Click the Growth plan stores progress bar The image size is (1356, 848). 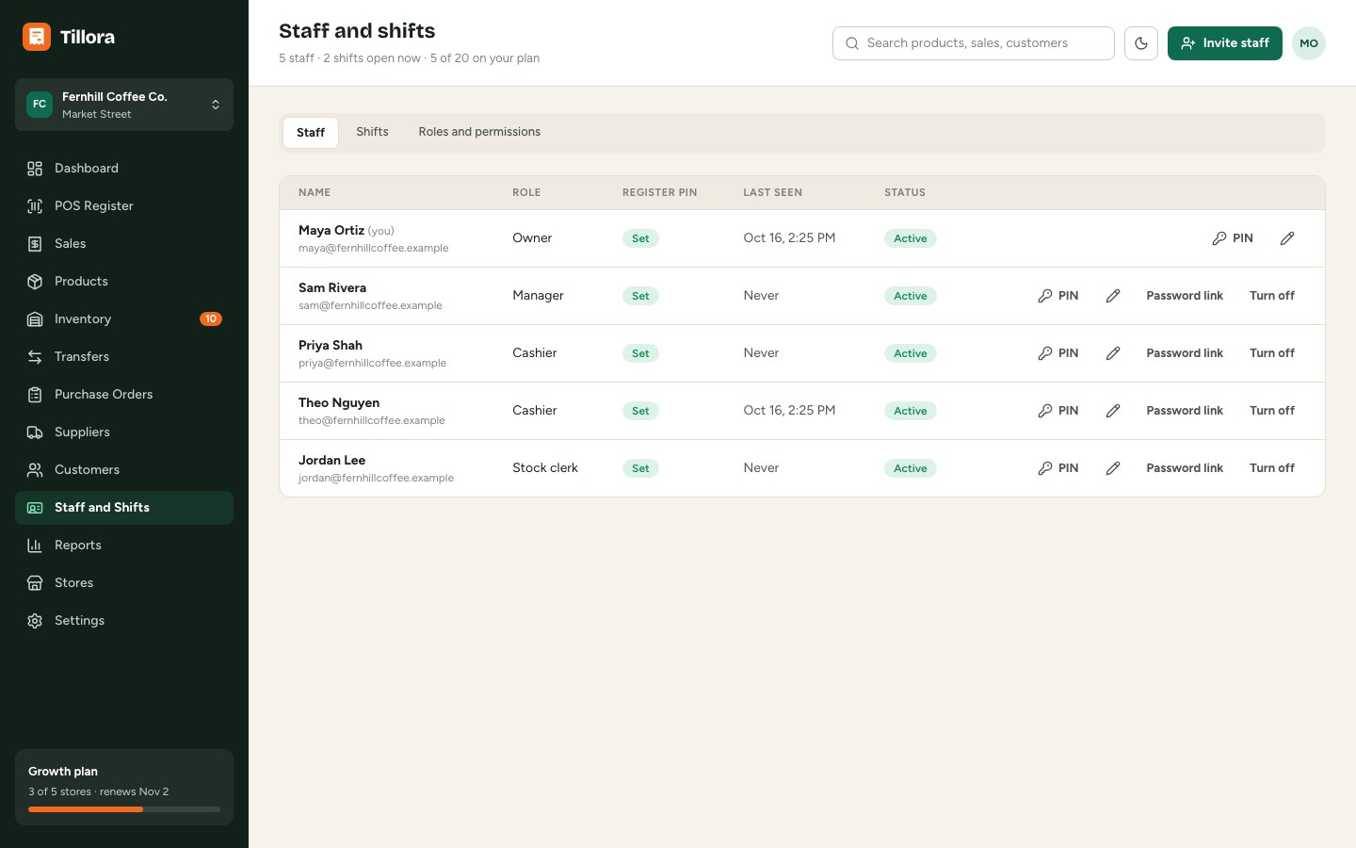click(x=124, y=809)
